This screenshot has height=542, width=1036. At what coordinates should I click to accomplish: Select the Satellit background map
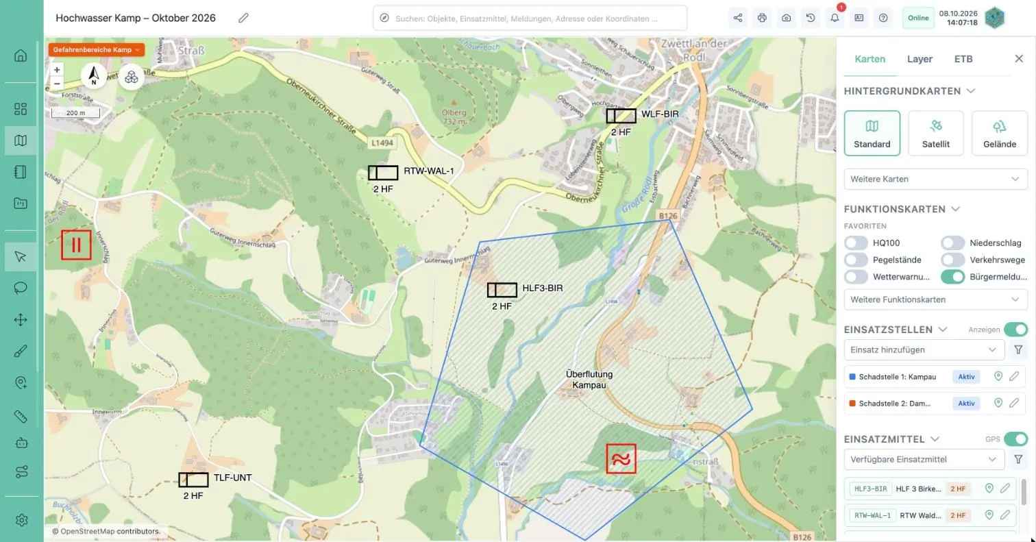pos(936,133)
